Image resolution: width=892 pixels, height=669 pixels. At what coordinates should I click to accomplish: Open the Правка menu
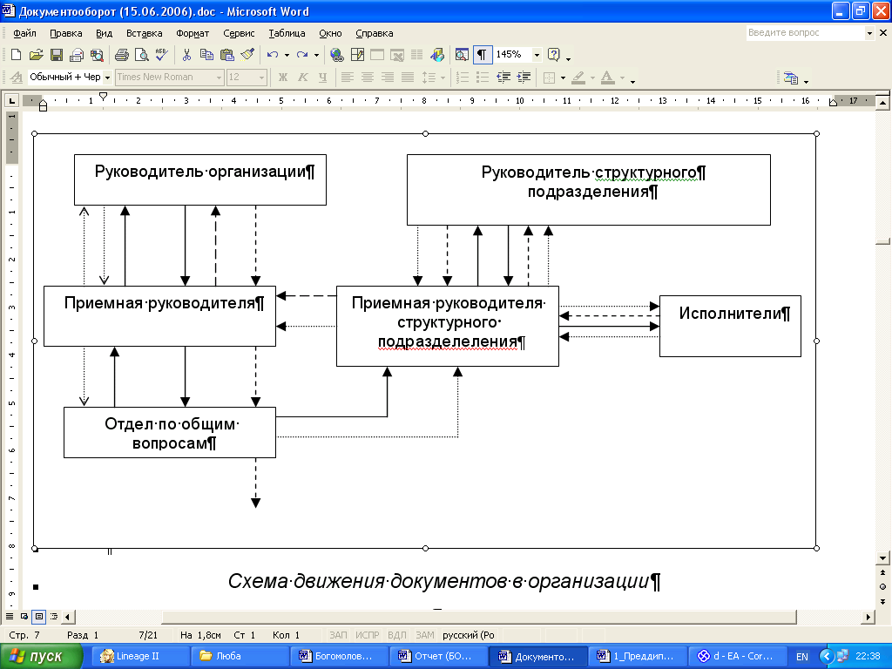click(x=65, y=33)
